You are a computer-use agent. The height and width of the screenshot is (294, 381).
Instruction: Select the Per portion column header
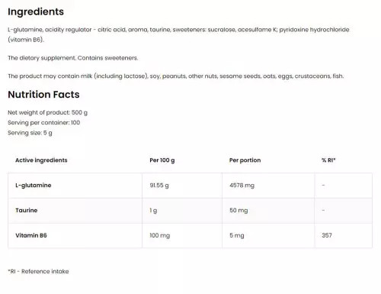(x=245, y=160)
